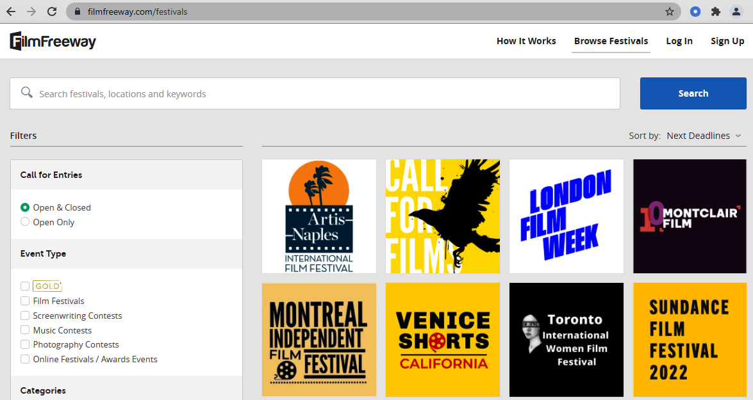The image size is (753, 400).
Task: Click the Sign Up link
Action: tap(727, 41)
